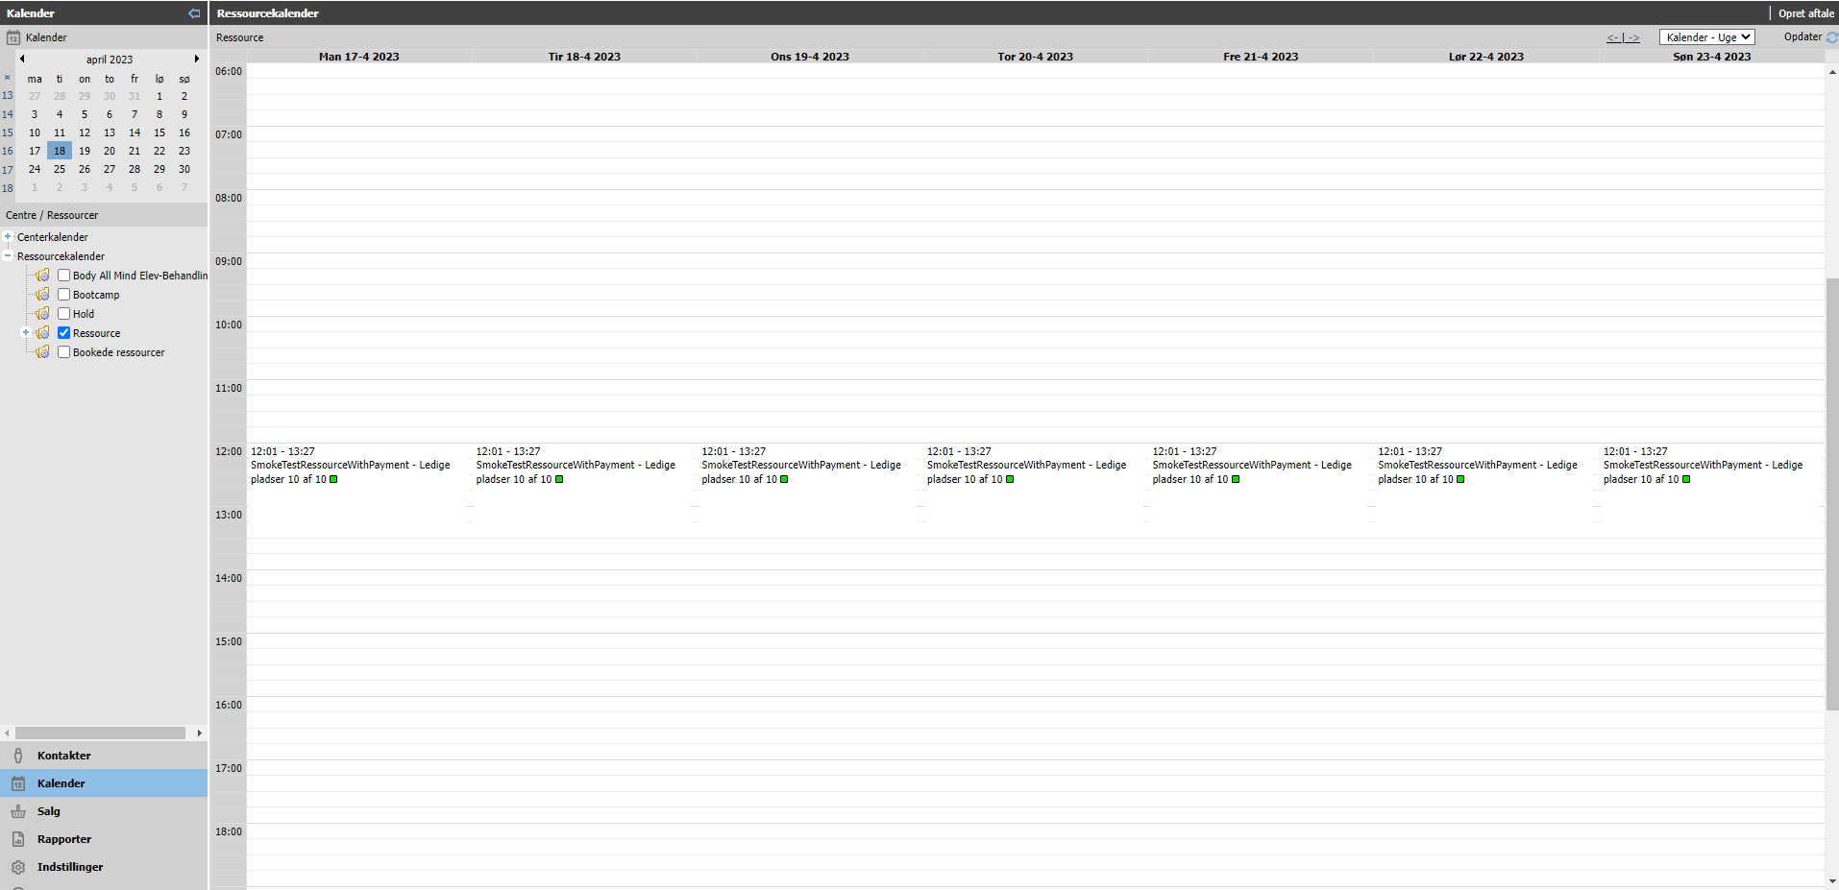Go to previous month in mini calendar
The height and width of the screenshot is (890, 1839).
tap(22, 59)
